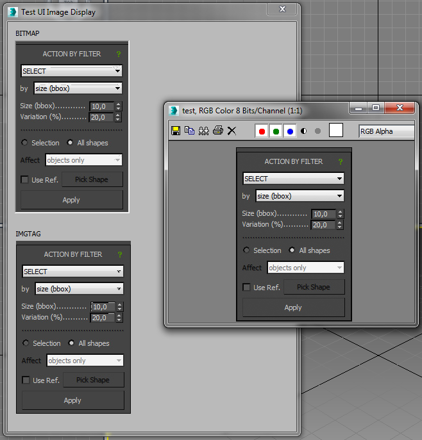Enable Use Ref. checkbox in IMGTAG panel

pos(26,380)
